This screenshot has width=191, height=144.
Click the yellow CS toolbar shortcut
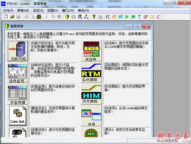152,17
